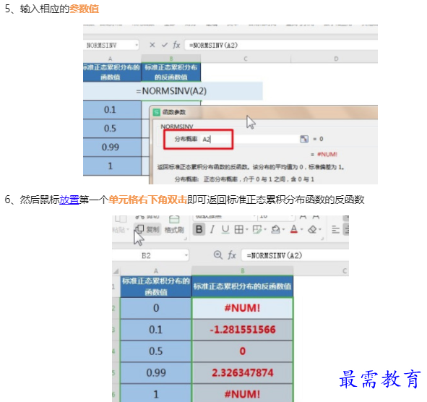Toggle Bold formatting B button
This screenshot has width=427, height=402.
[x=199, y=229]
